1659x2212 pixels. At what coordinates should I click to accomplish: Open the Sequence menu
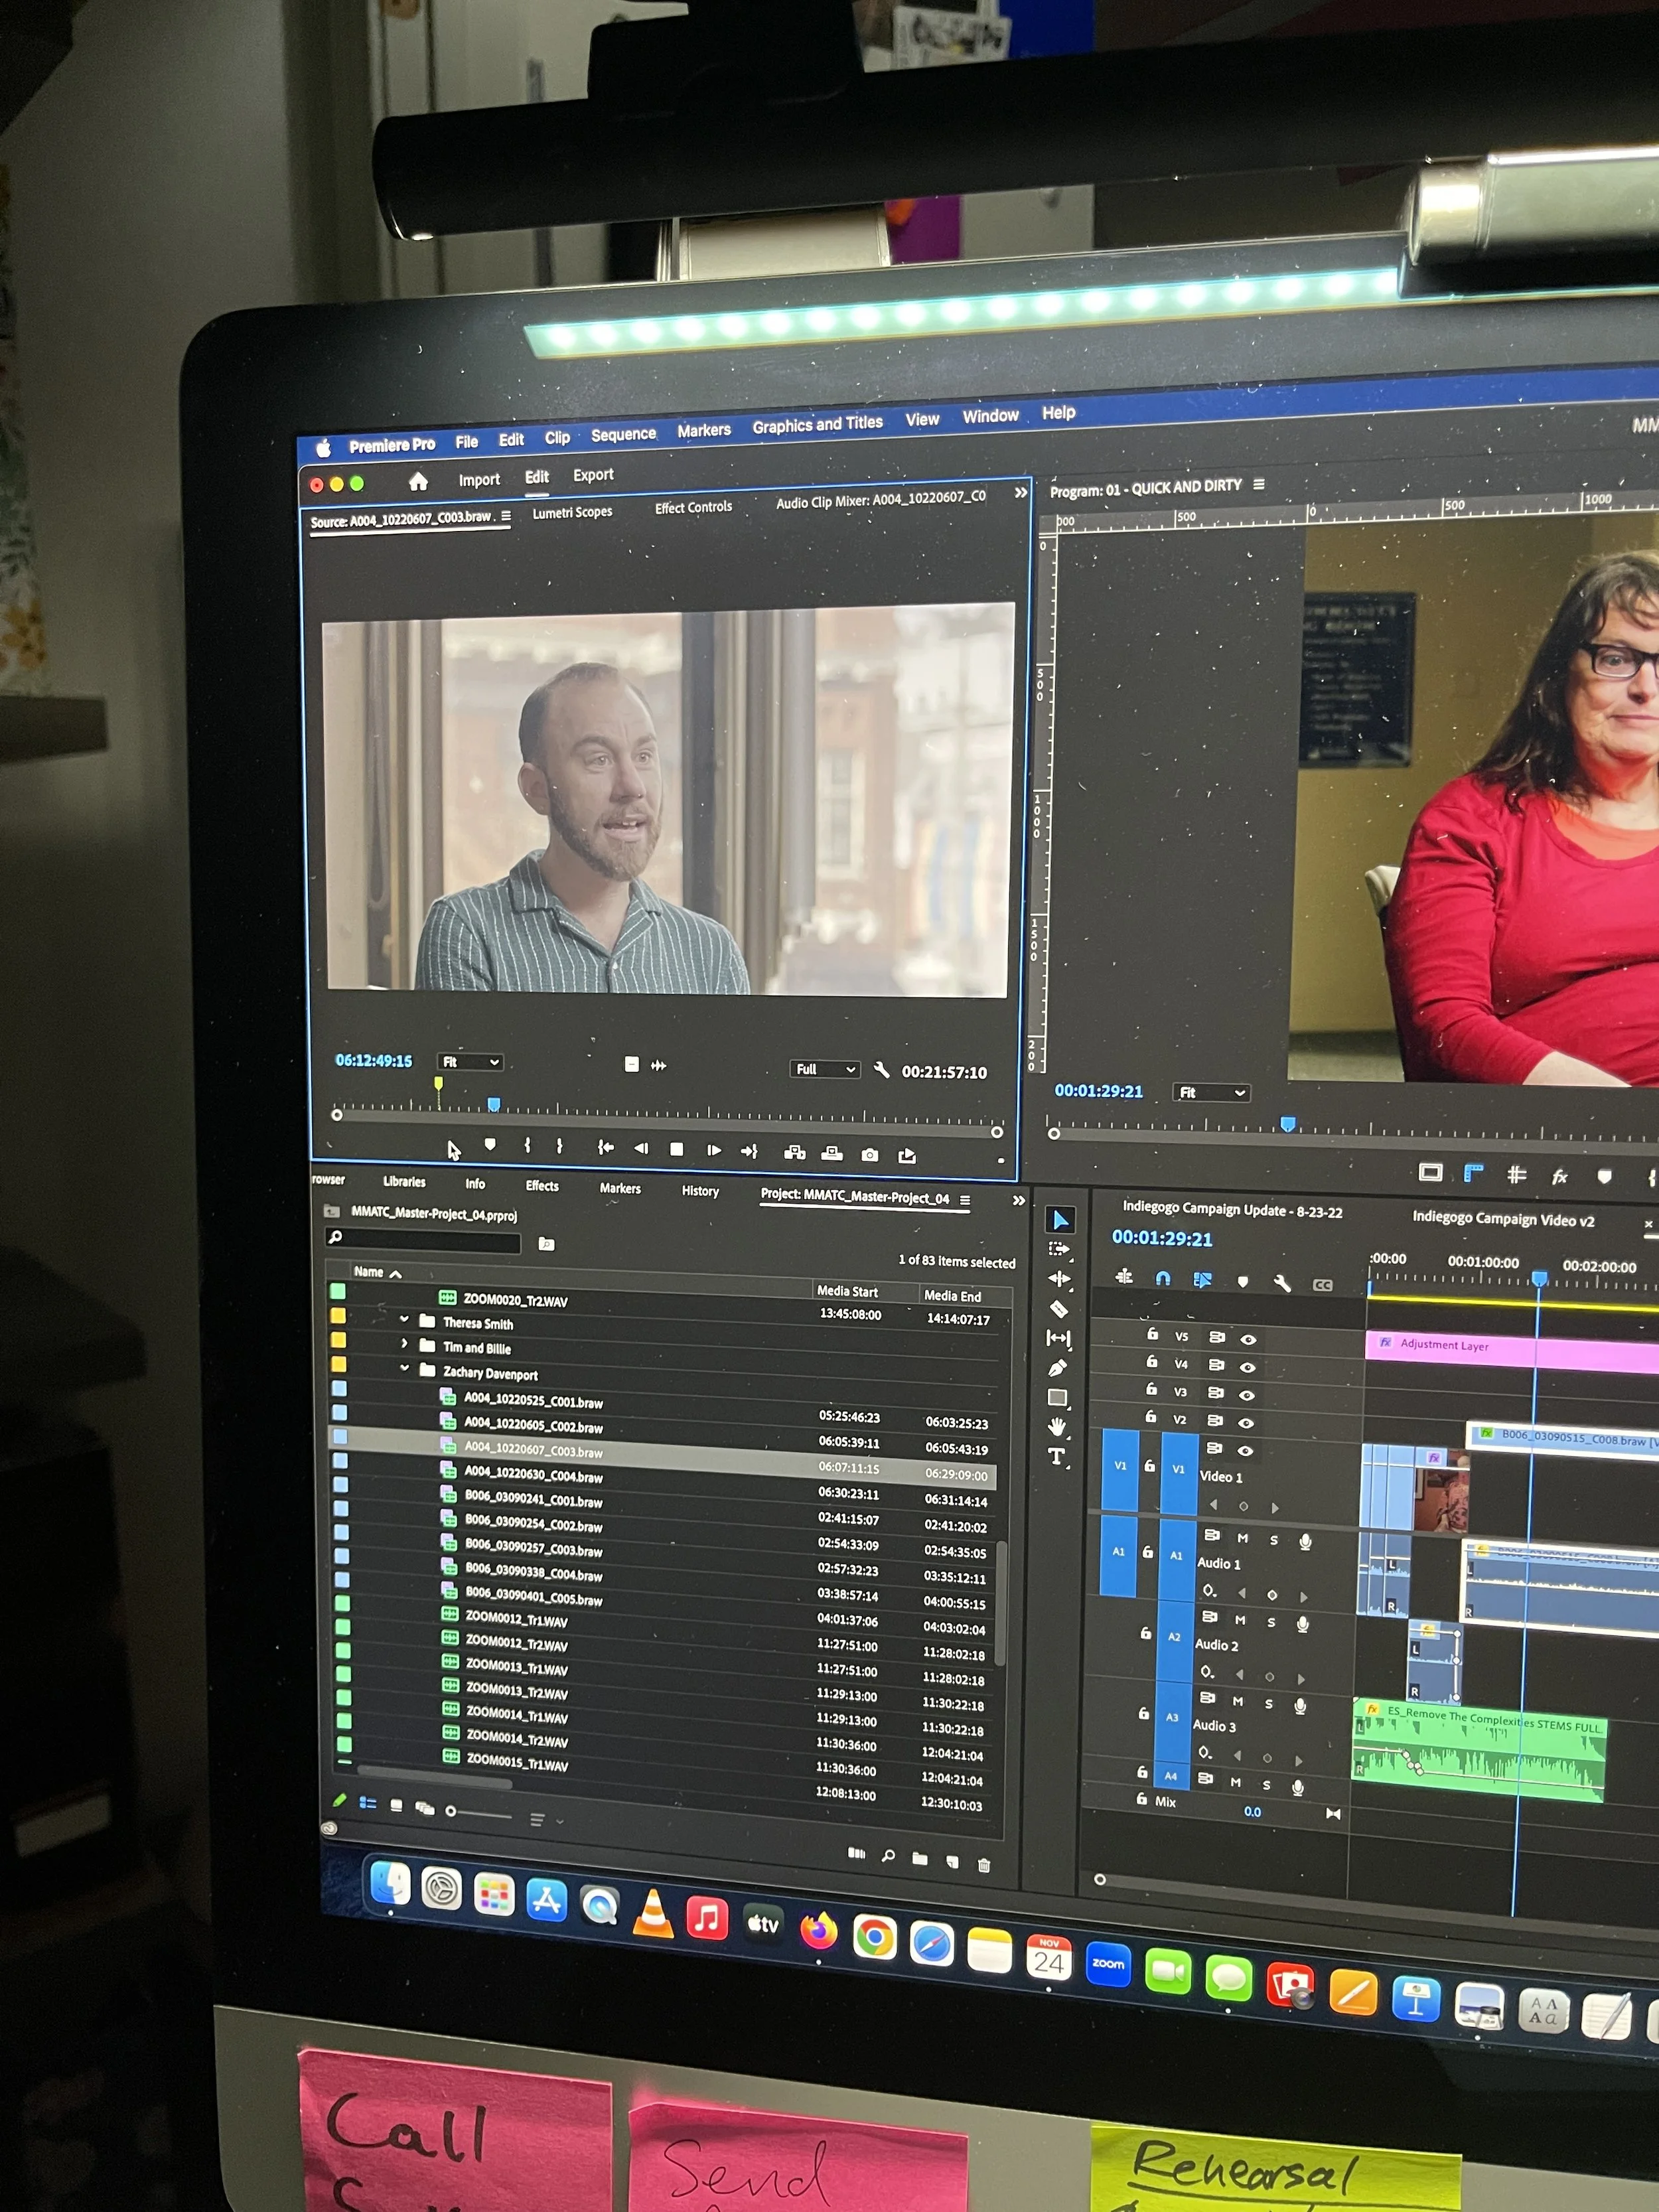623,435
